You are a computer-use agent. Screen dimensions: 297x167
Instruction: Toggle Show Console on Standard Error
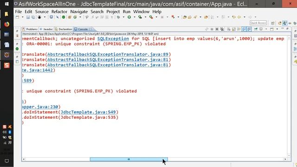point(249,29)
